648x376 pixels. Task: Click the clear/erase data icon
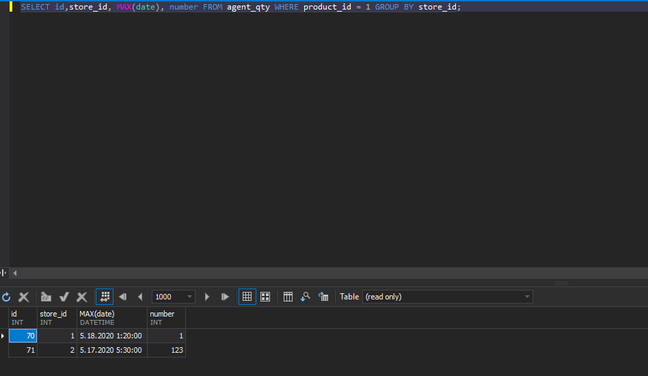coord(46,297)
